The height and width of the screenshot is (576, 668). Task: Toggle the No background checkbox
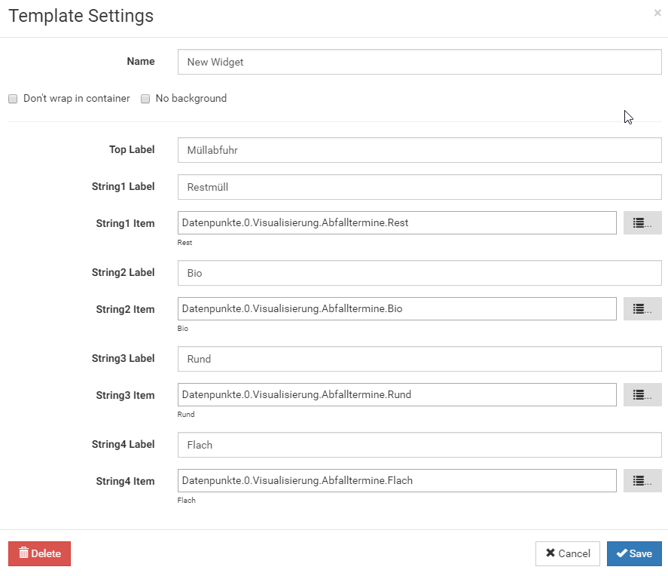[145, 99]
